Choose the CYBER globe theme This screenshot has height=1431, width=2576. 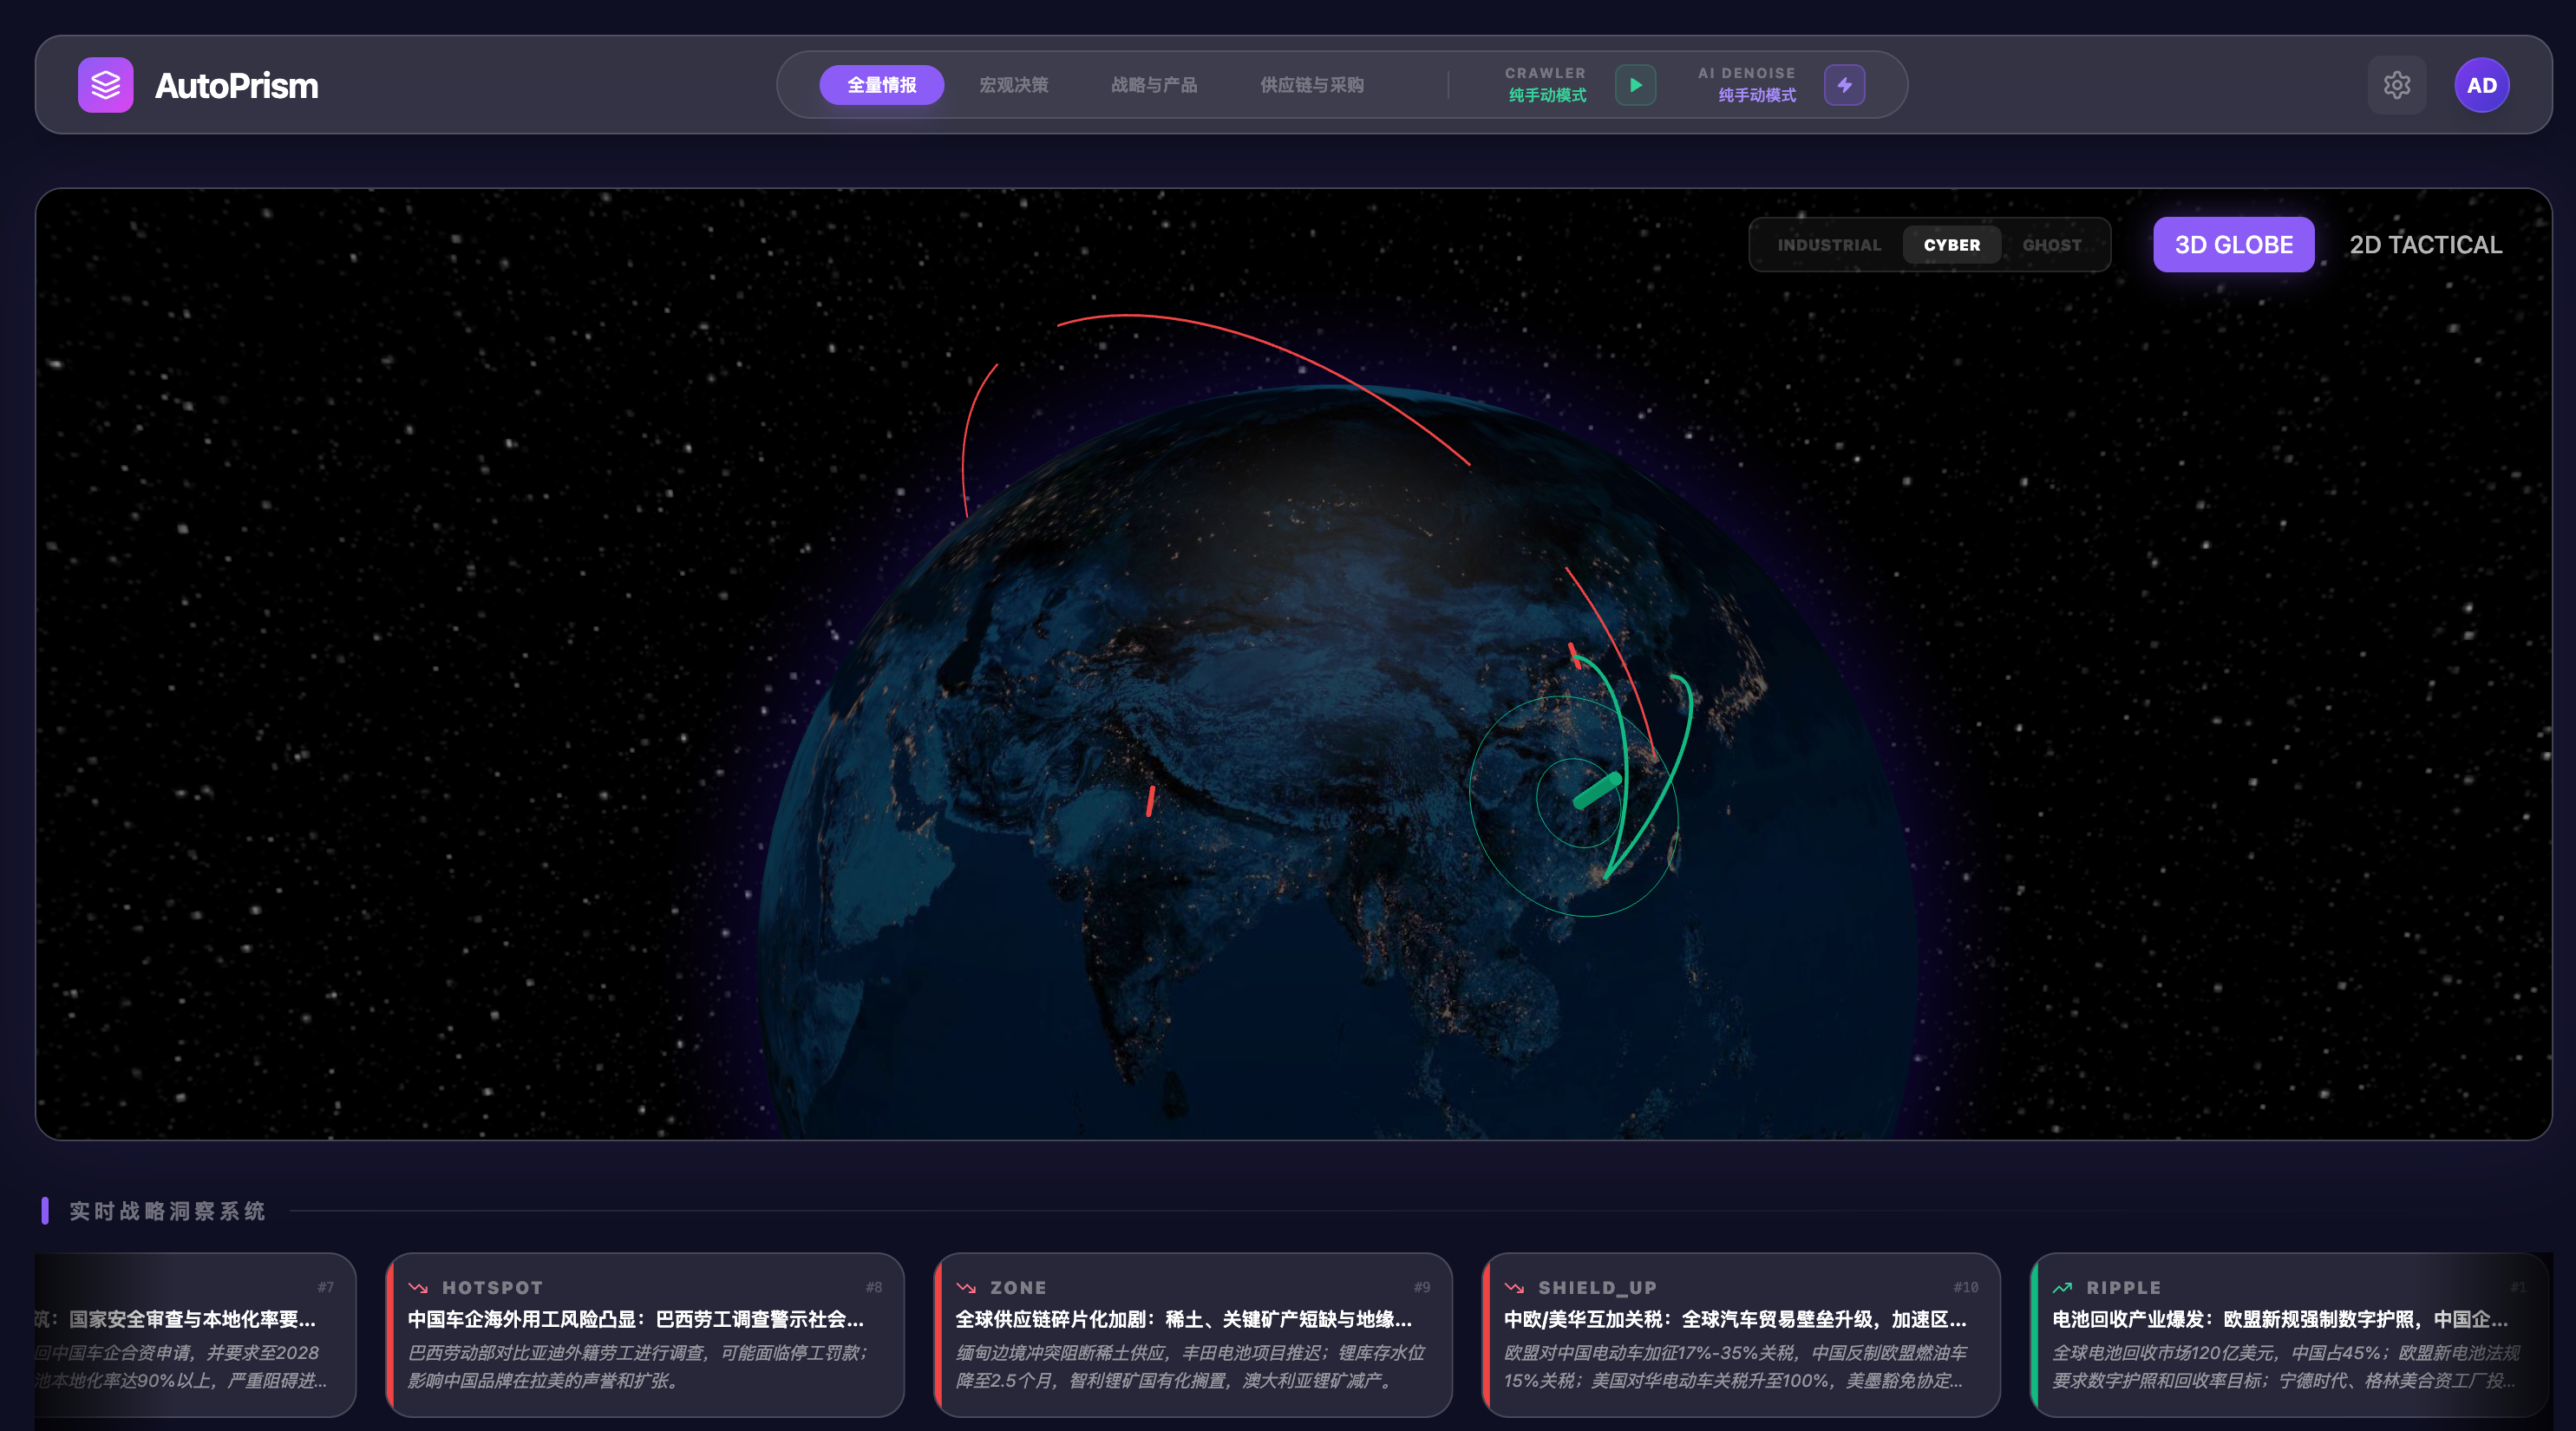pyautogui.click(x=1951, y=245)
